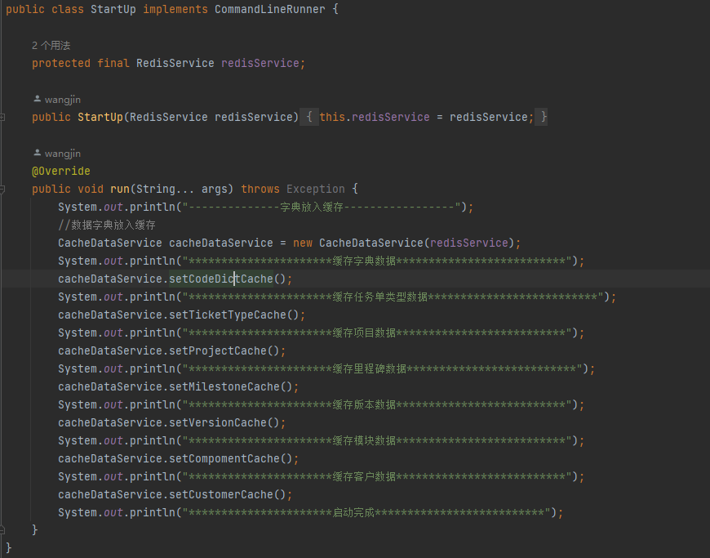
Task: Click the setCustomerCache method call
Action: coord(221,494)
